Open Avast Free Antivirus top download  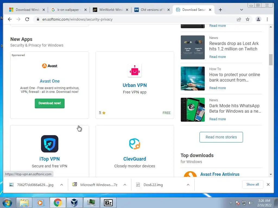tap(220, 174)
